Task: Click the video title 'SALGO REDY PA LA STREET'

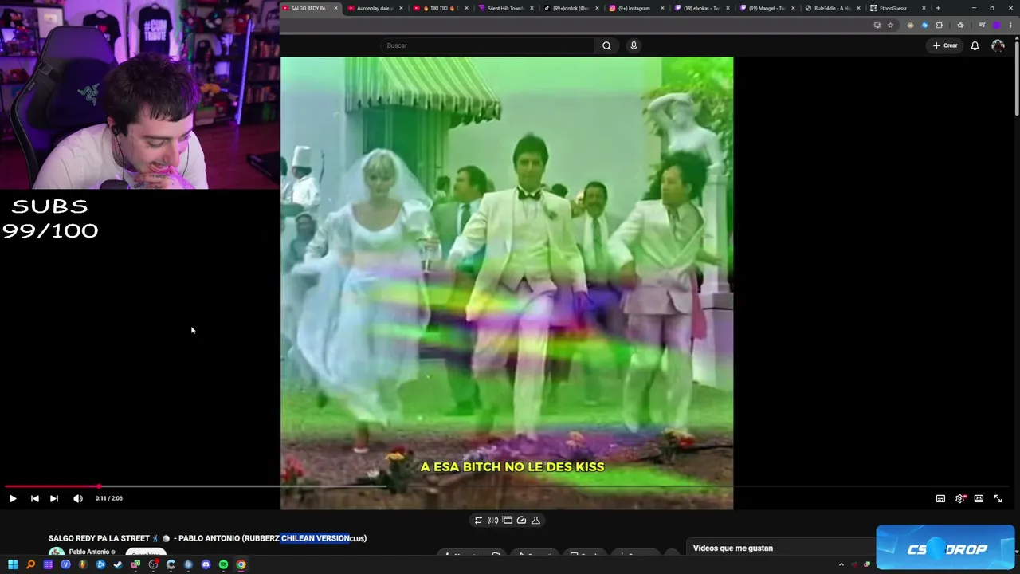Action: point(207,538)
